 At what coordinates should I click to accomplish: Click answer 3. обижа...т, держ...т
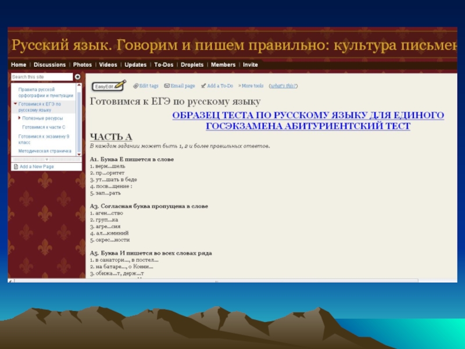(117, 273)
